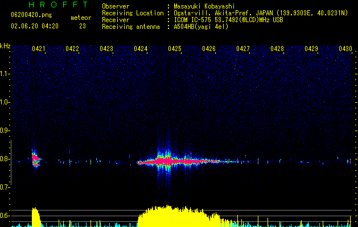Click the 1.1 kHz axis label
This screenshot has height=227, width=358.
coord(5,74)
